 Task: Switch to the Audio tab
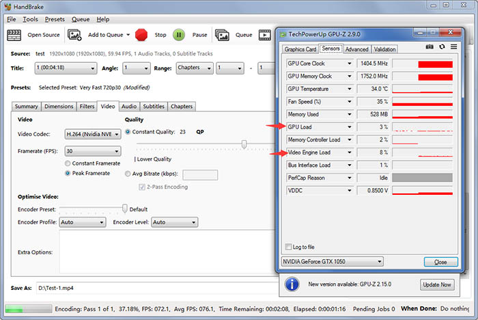tap(129, 106)
